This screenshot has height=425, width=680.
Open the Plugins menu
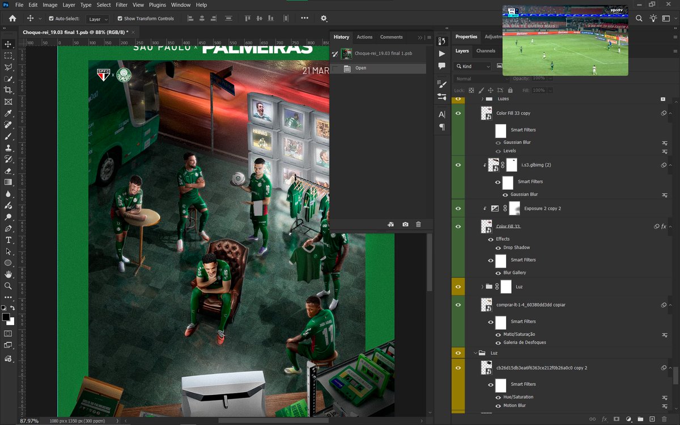click(158, 5)
